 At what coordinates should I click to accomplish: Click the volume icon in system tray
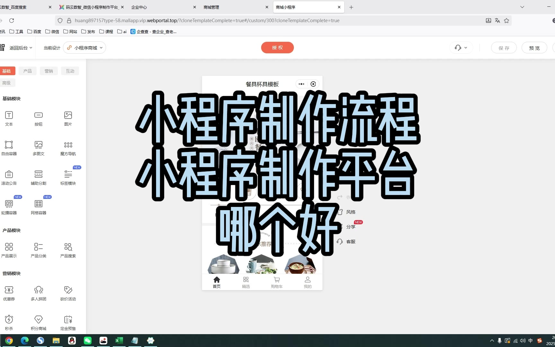(x=523, y=341)
